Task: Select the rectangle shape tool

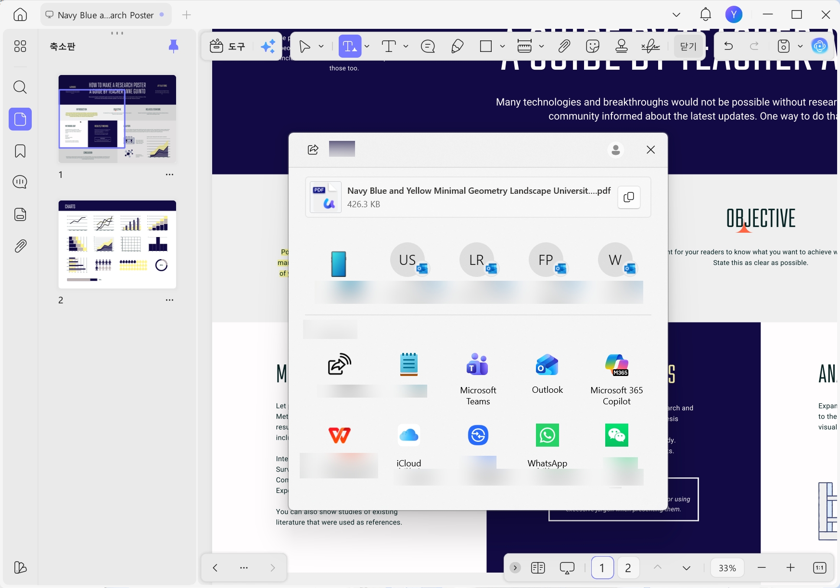Action: click(x=486, y=46)
